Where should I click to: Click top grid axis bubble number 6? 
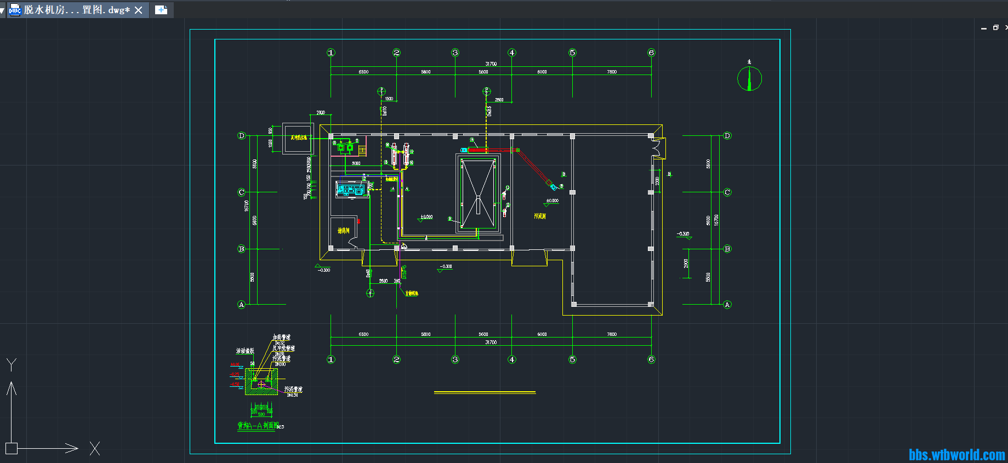pos(651,53)
